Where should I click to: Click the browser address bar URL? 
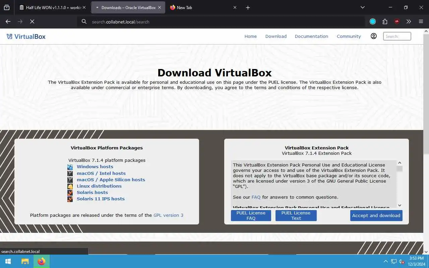[121, 22]
